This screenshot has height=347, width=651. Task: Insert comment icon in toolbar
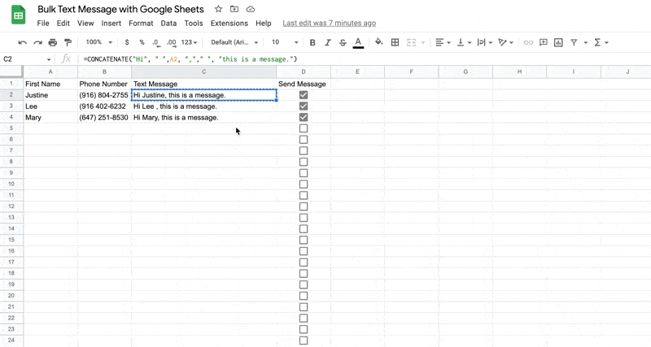click(543, 42)
